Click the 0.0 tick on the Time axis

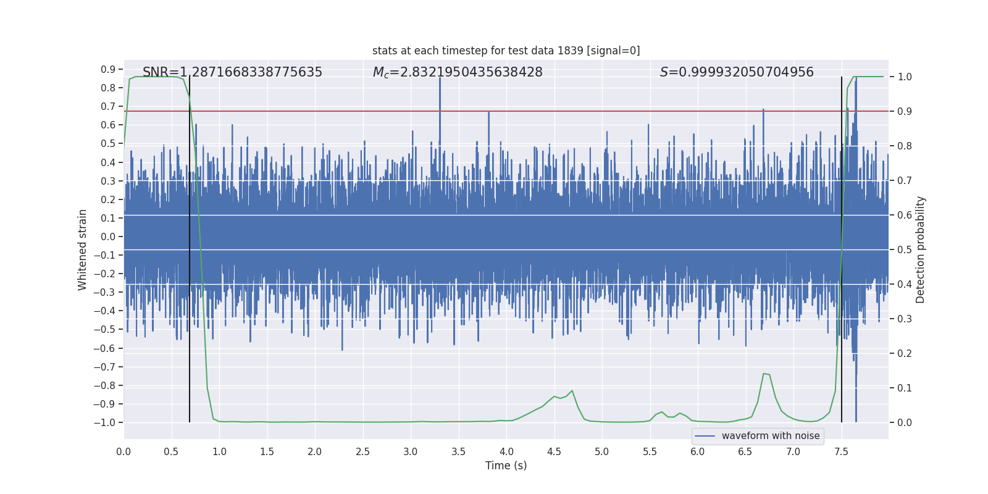tap(124, 451)
